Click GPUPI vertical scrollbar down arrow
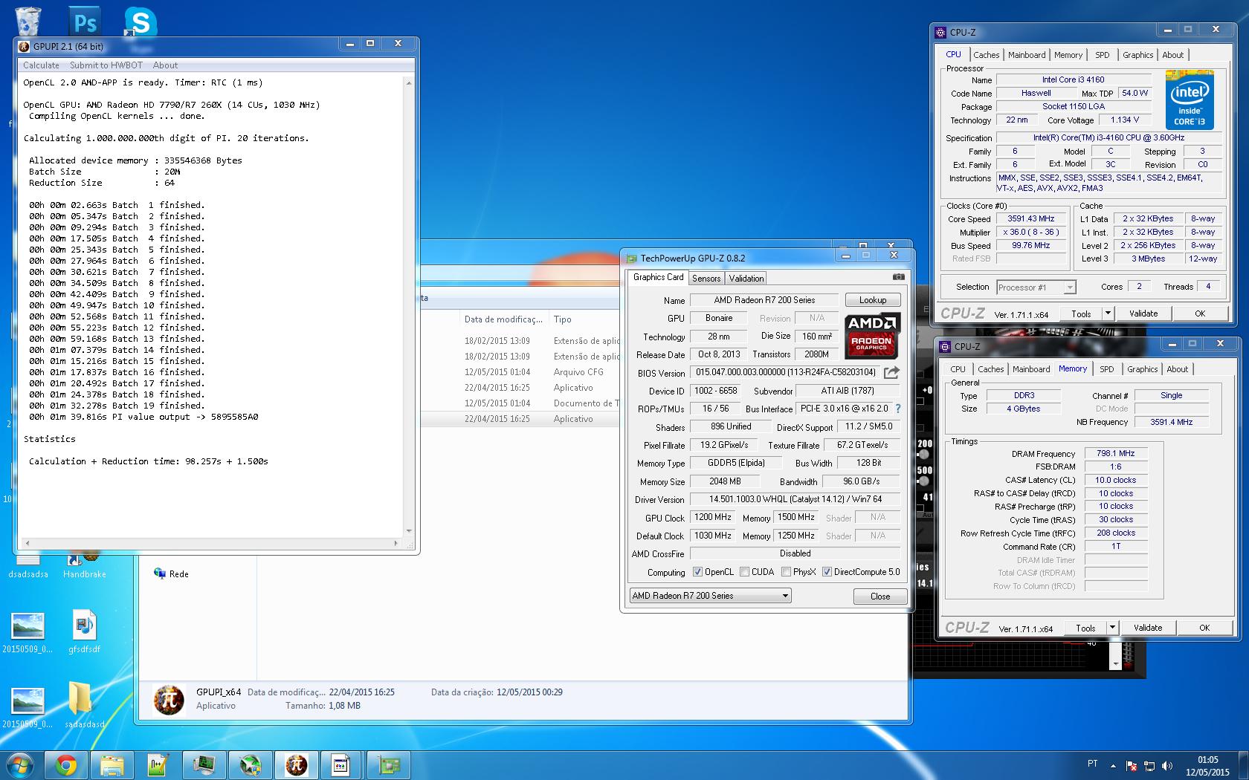 (409, 531)
